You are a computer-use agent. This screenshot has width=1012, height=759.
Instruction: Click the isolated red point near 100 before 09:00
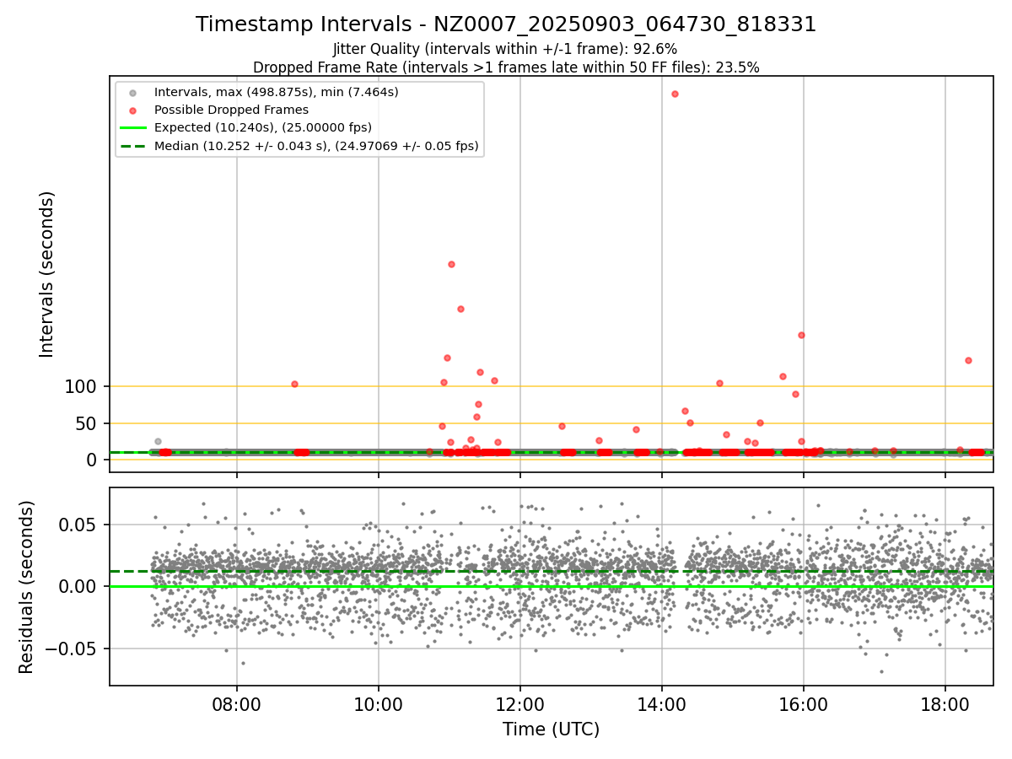click(x=294, y=384)
